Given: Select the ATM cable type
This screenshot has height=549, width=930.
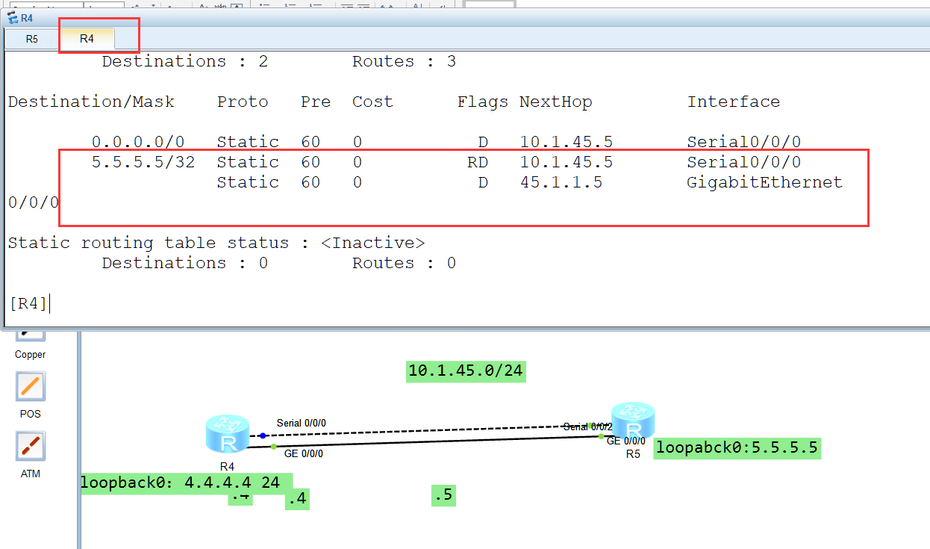Looking at the screenshot, I should point(31,447).
